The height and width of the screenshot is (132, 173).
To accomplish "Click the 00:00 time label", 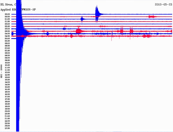I will [x=7, y=14].
